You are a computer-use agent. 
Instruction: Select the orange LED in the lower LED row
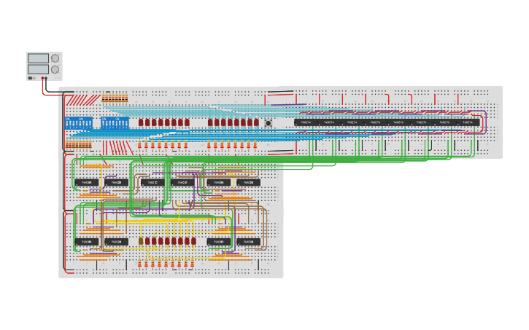141,241
